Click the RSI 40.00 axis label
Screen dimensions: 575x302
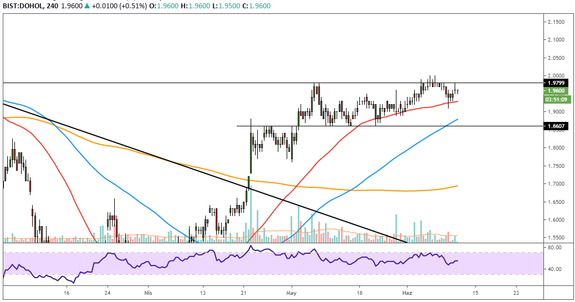tap(554, 269)
